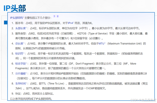Viewport: 157px width, 103px height.
Task: Open the '总长度' link
Action: (x=19, y=44)
